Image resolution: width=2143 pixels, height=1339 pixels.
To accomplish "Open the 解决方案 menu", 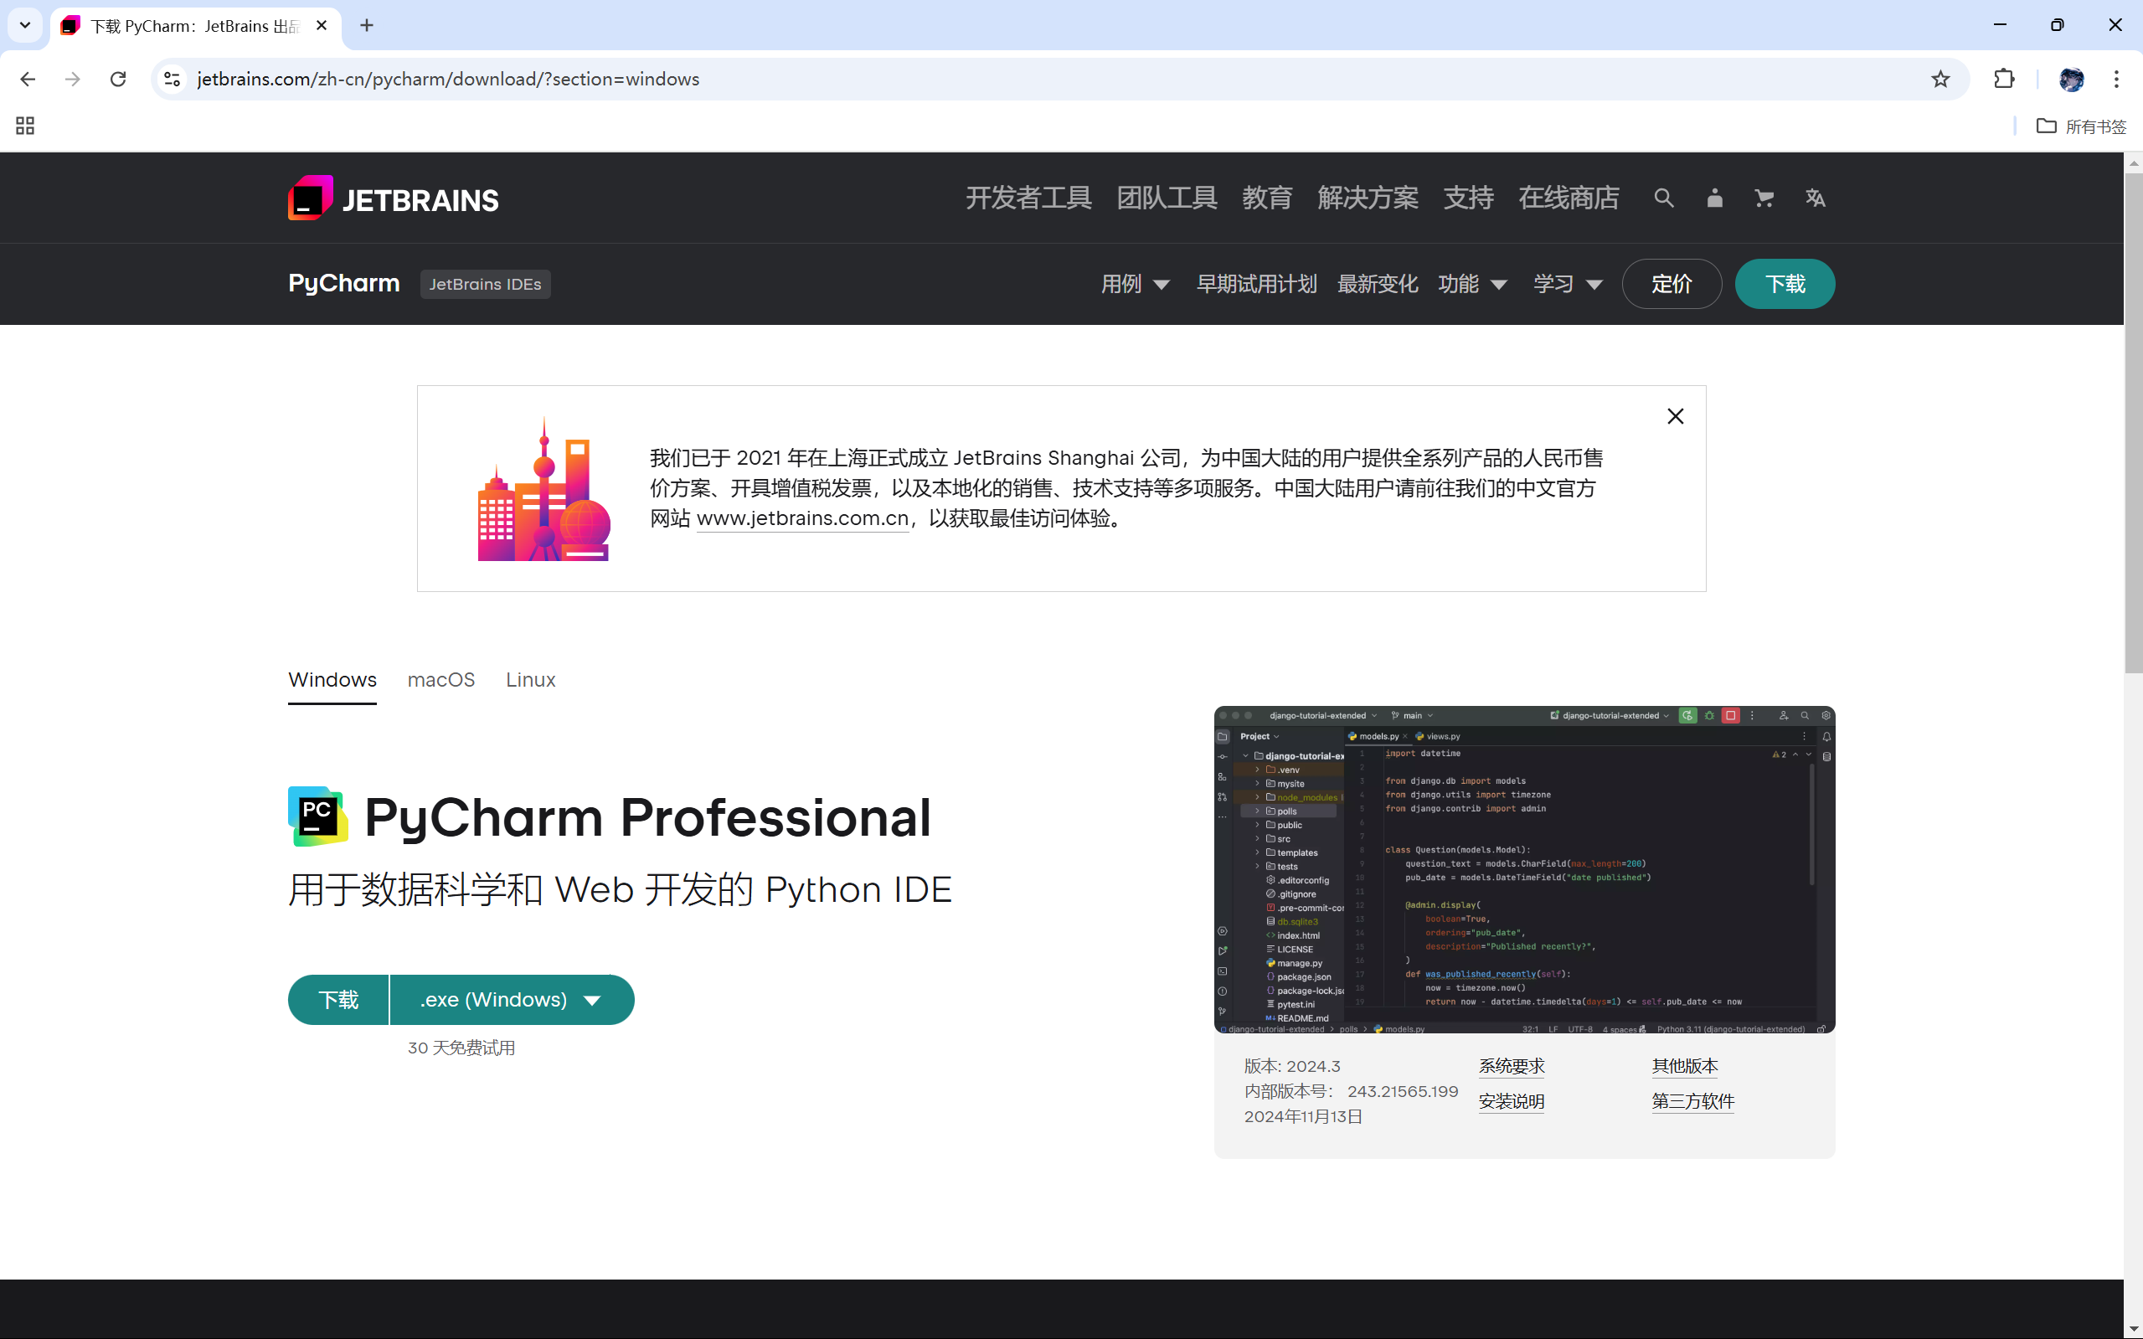I will coord(1368,198).
